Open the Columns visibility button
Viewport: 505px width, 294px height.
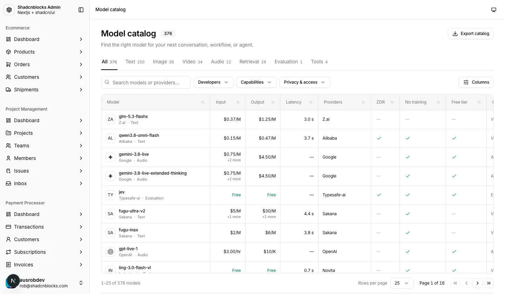tap(476, 82)
